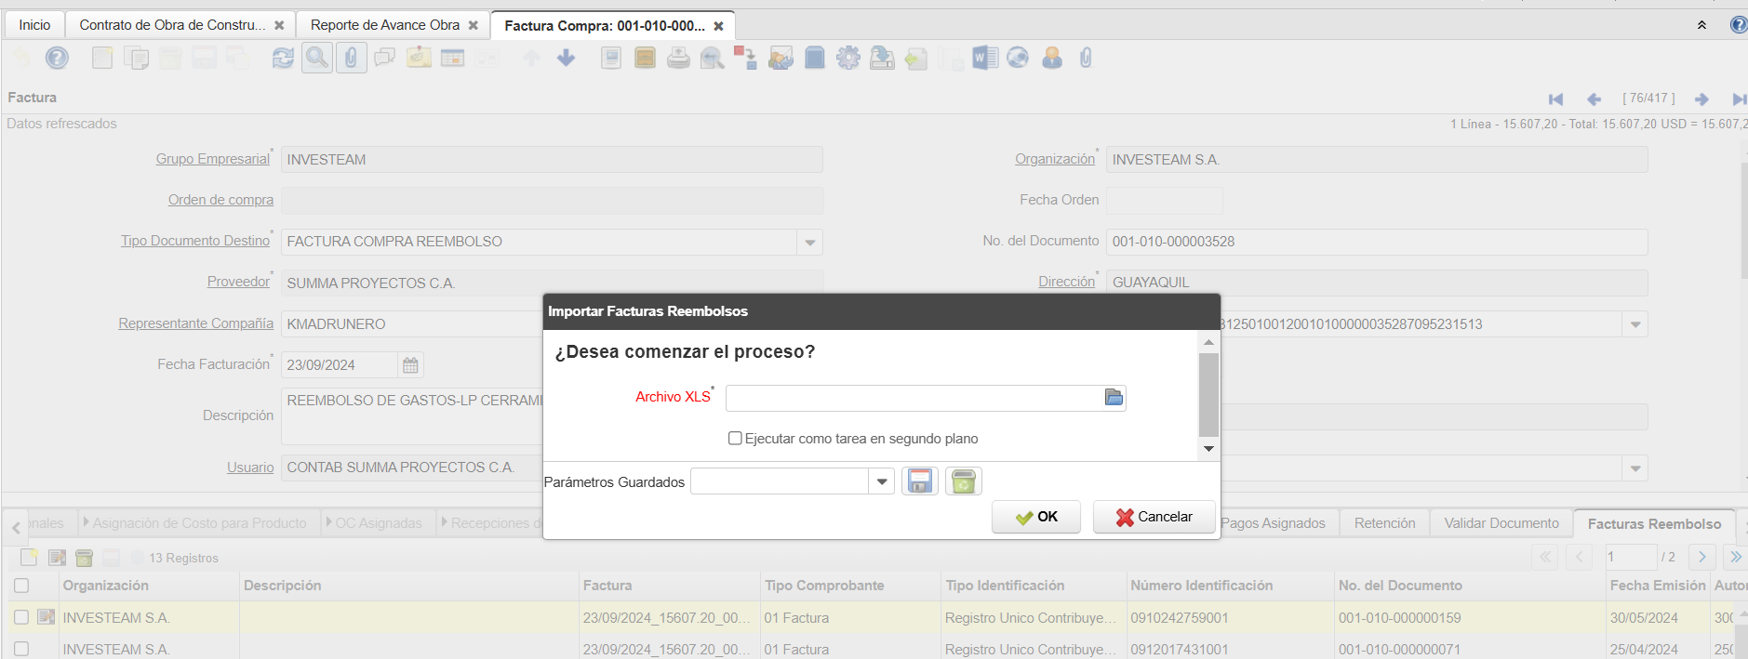Viewport: 1748px width, 659px height.
Task: Click the delete saved parameters trash icon
Action: click(963, 481)
